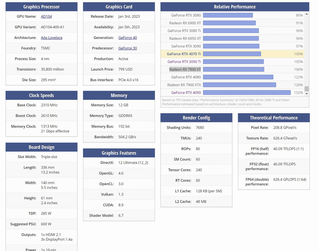Click the 12 GB memory size value

click(123, 105)
